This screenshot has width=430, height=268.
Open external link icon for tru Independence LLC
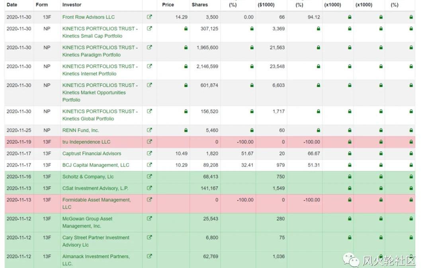(x=149, y=142)
